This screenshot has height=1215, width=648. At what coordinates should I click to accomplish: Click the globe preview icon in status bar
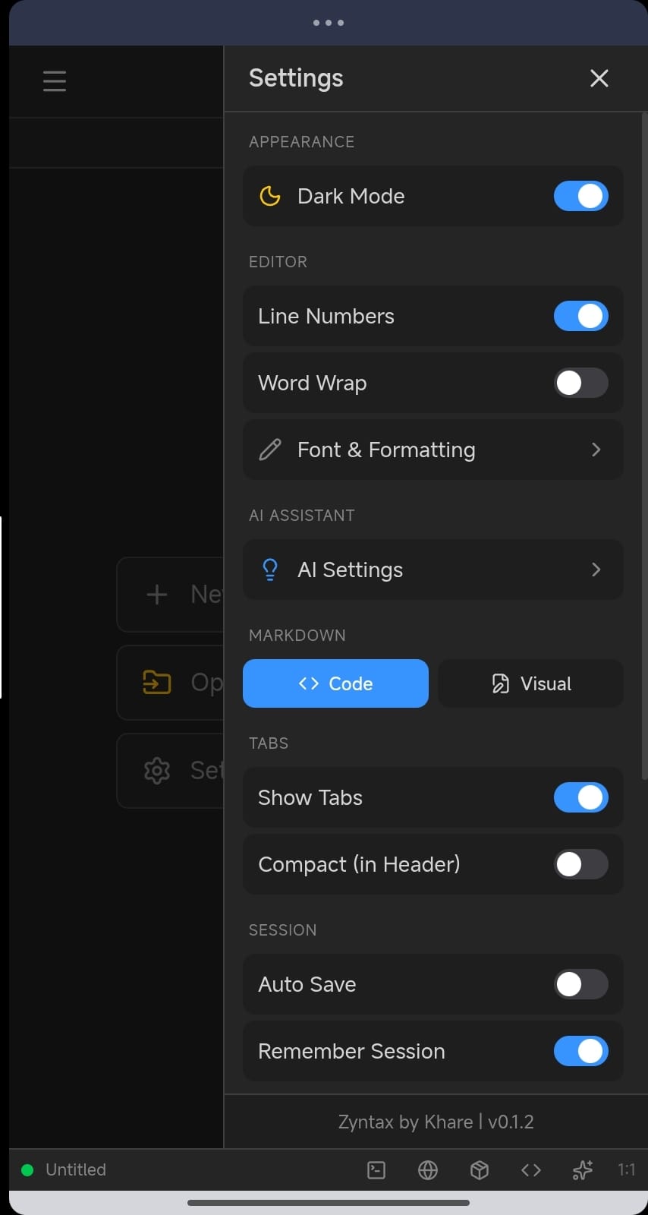(x=427, y=1170)
